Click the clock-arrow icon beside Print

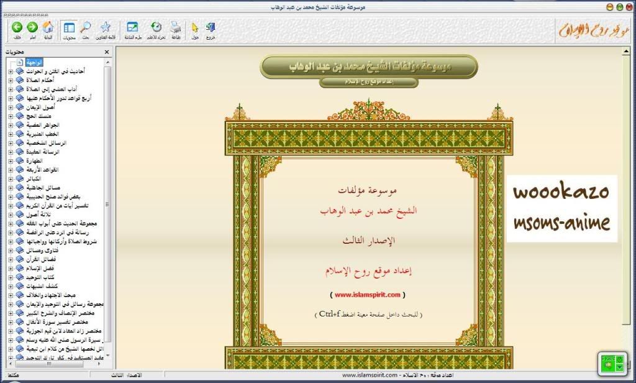point(156,28)
